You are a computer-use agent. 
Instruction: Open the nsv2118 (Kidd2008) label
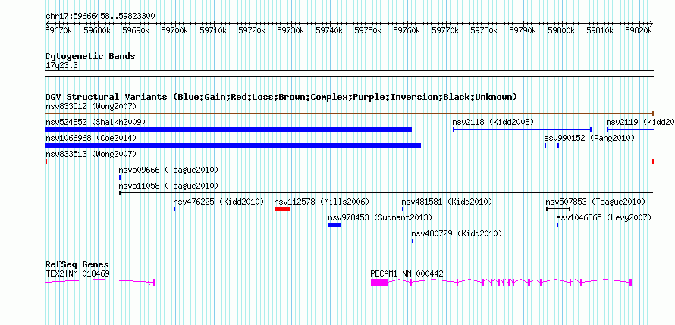click(x=493, y=122)
